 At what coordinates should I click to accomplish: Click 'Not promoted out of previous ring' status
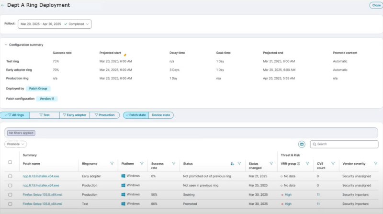[207, 176]
